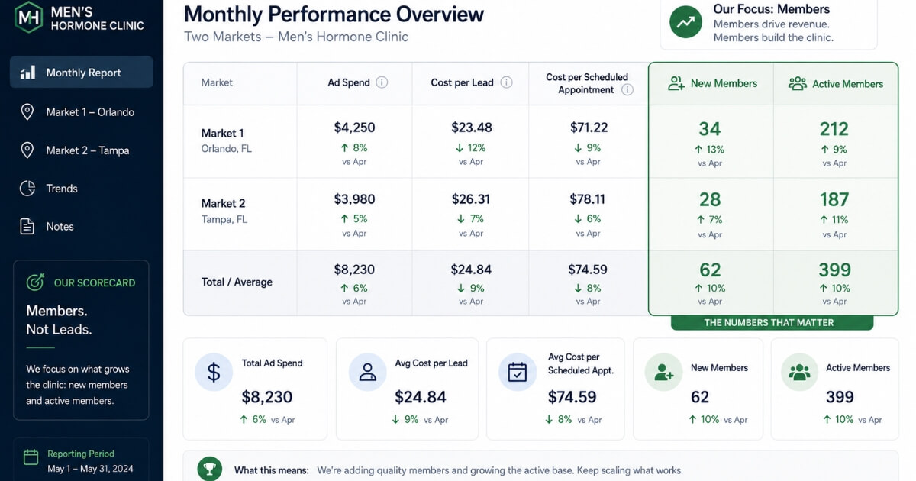Select the Active Members column header

836,83
